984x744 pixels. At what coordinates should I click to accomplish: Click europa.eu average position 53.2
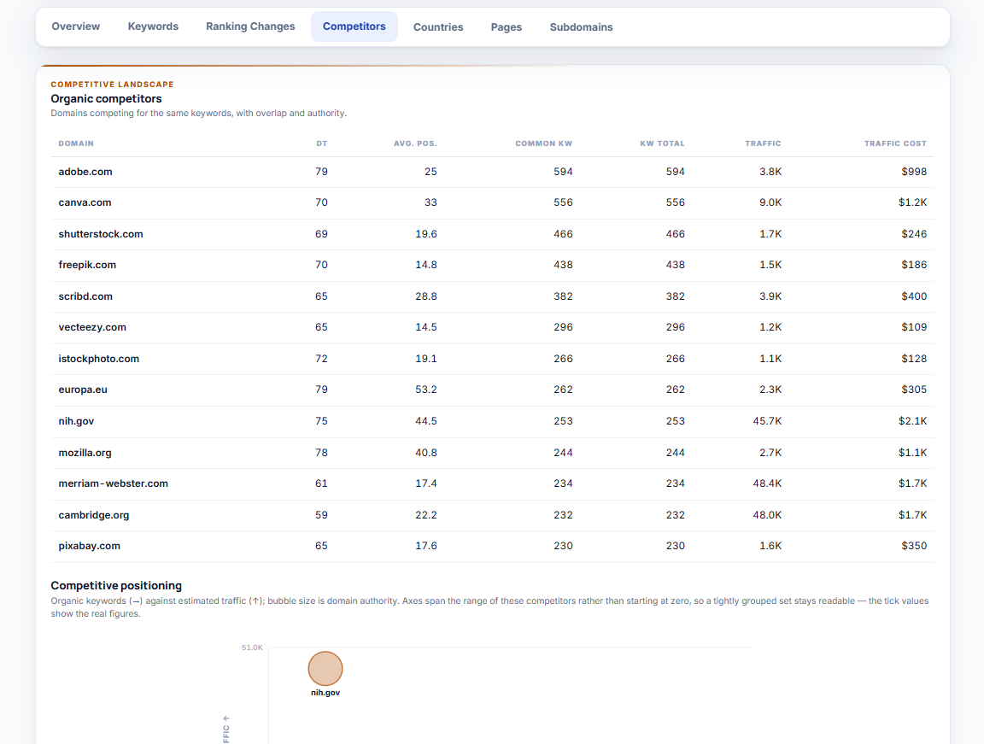tap(426, 390)
